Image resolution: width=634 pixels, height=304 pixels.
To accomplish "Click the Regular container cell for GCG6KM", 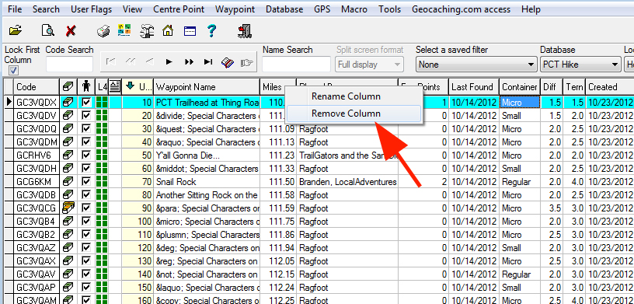I will (x=520, y=182).
